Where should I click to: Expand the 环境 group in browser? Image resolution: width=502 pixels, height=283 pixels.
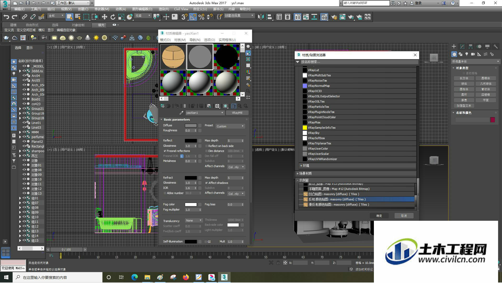click(x=301, y=166)
